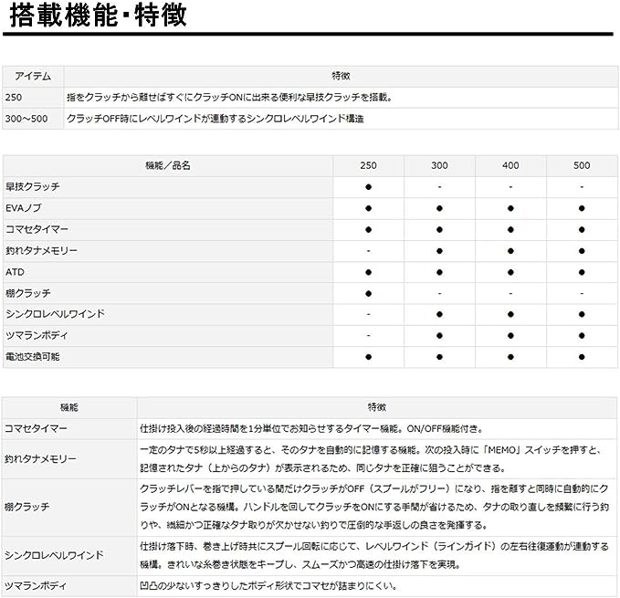Click the dot for 電池交換可能 under 500

tap(582, 357)
